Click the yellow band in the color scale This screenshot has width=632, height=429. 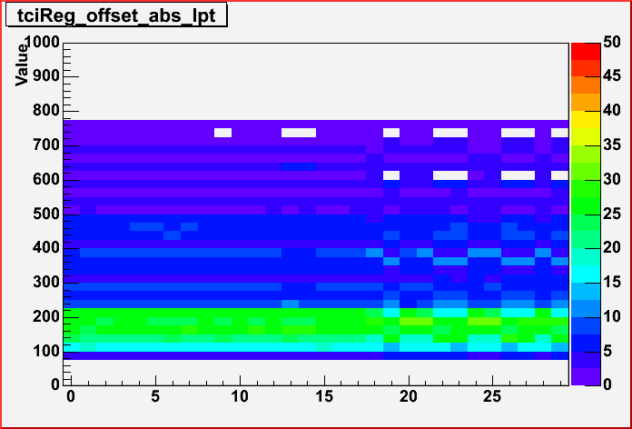tap(584, 127)
